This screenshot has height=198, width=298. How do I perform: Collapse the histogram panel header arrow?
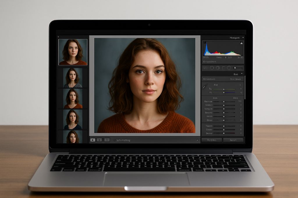pyautogui.click(x=243, y=37)
